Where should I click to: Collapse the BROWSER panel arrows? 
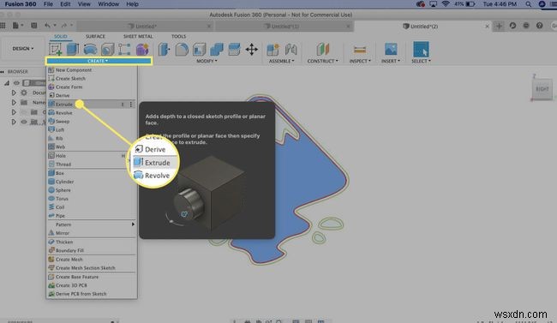pos(2,72)
